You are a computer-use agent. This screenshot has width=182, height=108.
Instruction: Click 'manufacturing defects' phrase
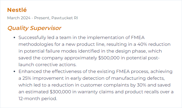click(138, 78)
